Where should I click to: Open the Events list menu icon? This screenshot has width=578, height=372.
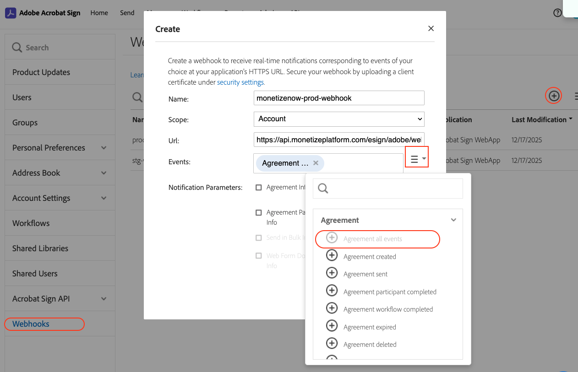[x=417, y=158]
